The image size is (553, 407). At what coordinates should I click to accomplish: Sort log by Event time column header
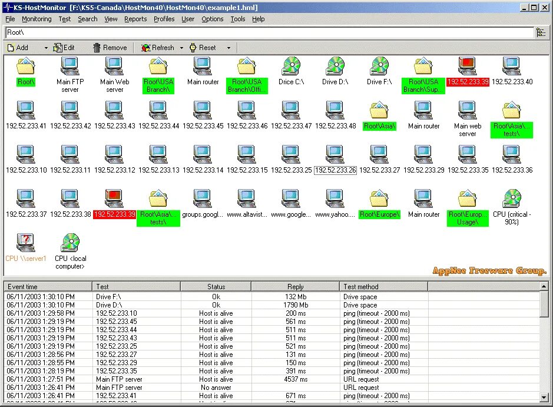click(x=48, y=287)
